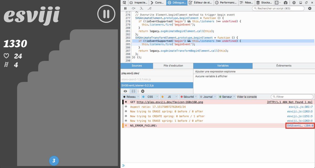Toggle pretty print source button
The image size is (315, 168).
[133, 91]
